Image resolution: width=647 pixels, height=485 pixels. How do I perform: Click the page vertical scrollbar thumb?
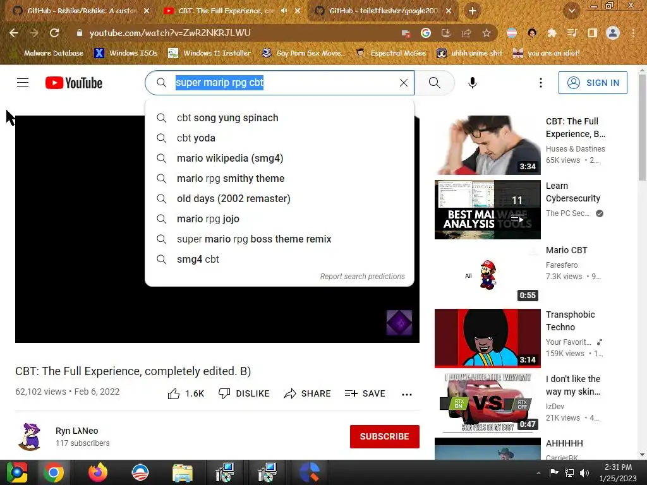[x=642, y=127]
